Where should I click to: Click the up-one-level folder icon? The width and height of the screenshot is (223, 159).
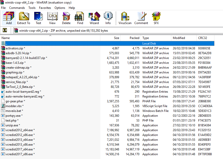pos(5,30)
